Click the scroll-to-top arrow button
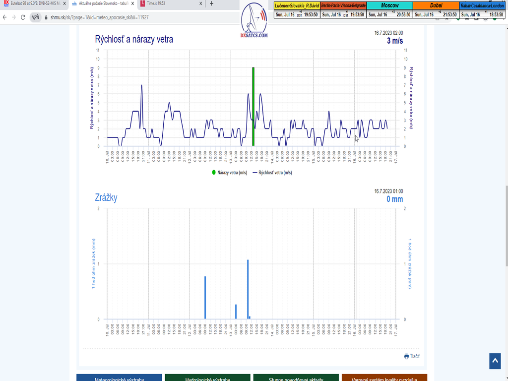508x381 pixels. tap(495, 361)
